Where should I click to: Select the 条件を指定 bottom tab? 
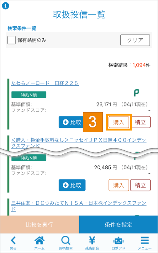[118, 224]
